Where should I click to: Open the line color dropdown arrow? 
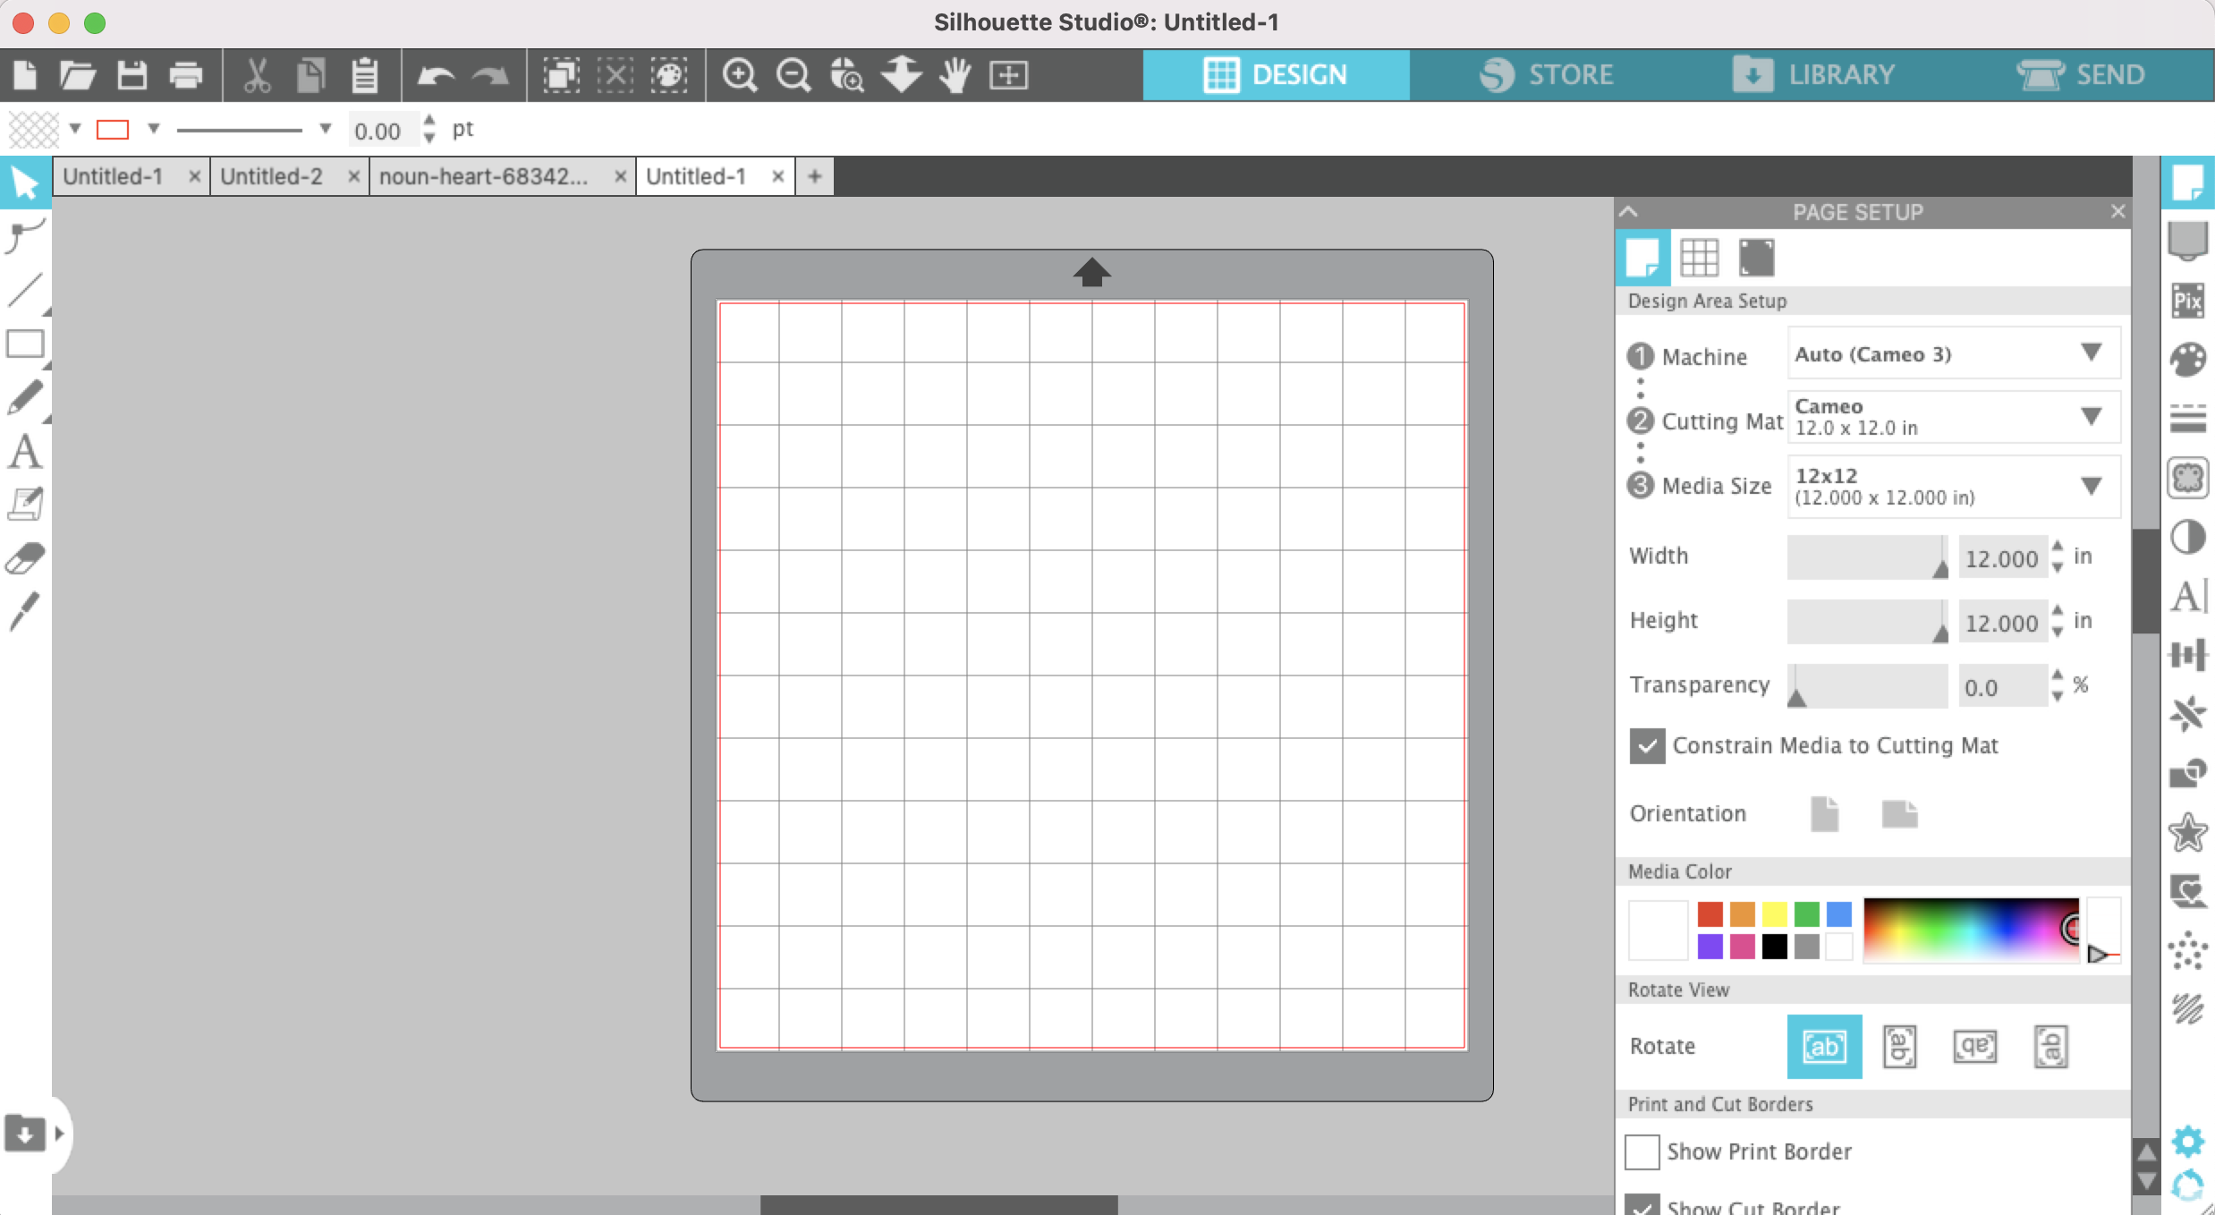pyautogui.click(x=153, y=129)
